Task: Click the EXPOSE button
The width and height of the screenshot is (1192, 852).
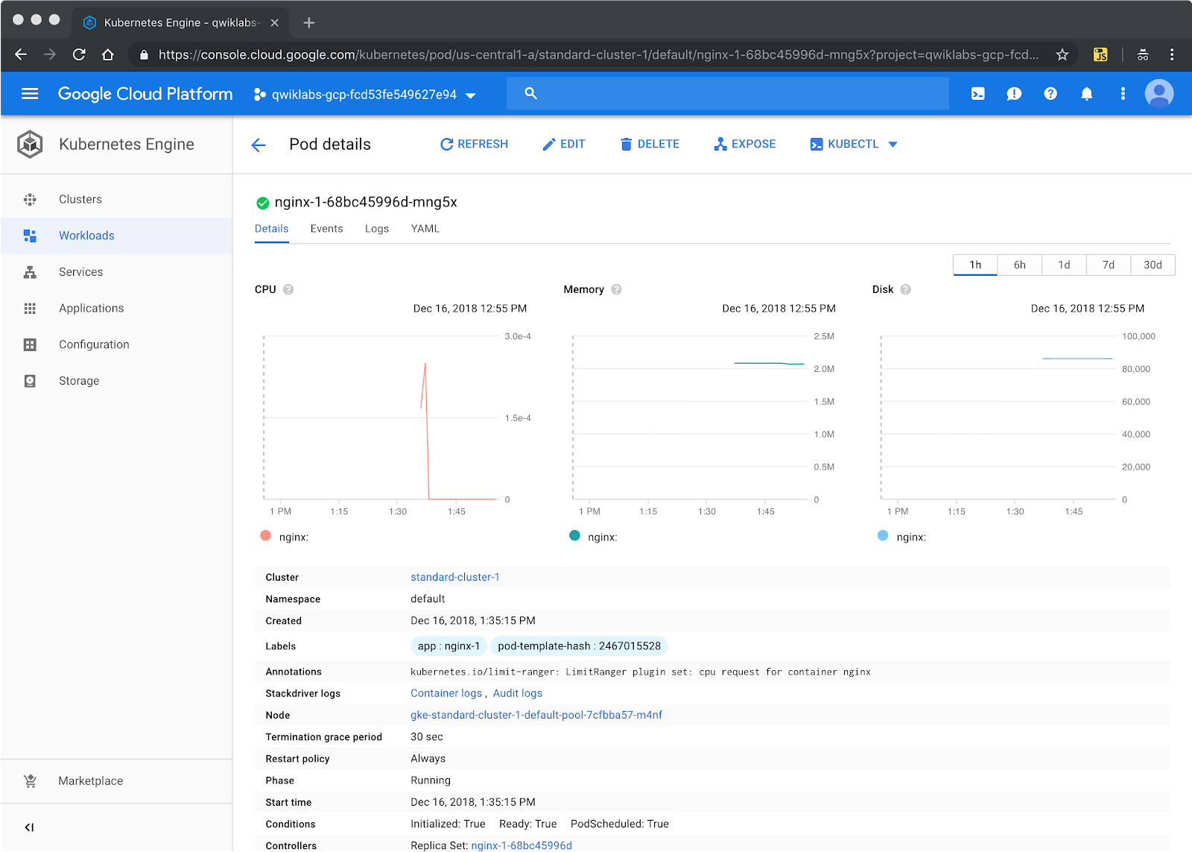Action: (745, 144)
